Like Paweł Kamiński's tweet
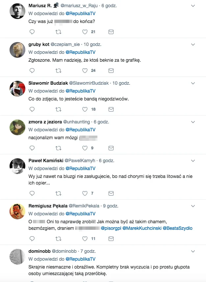Screen dimensions: 206x282 pyautogui.click(x=85, y=193)
